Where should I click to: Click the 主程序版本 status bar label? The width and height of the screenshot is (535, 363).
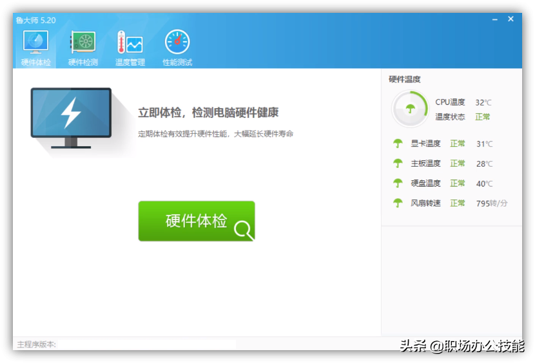[x=36, y=344]
